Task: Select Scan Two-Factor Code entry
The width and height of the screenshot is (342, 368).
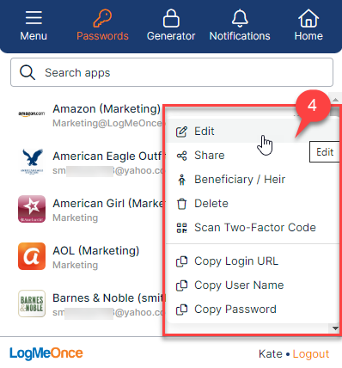Action: point(252,228)
